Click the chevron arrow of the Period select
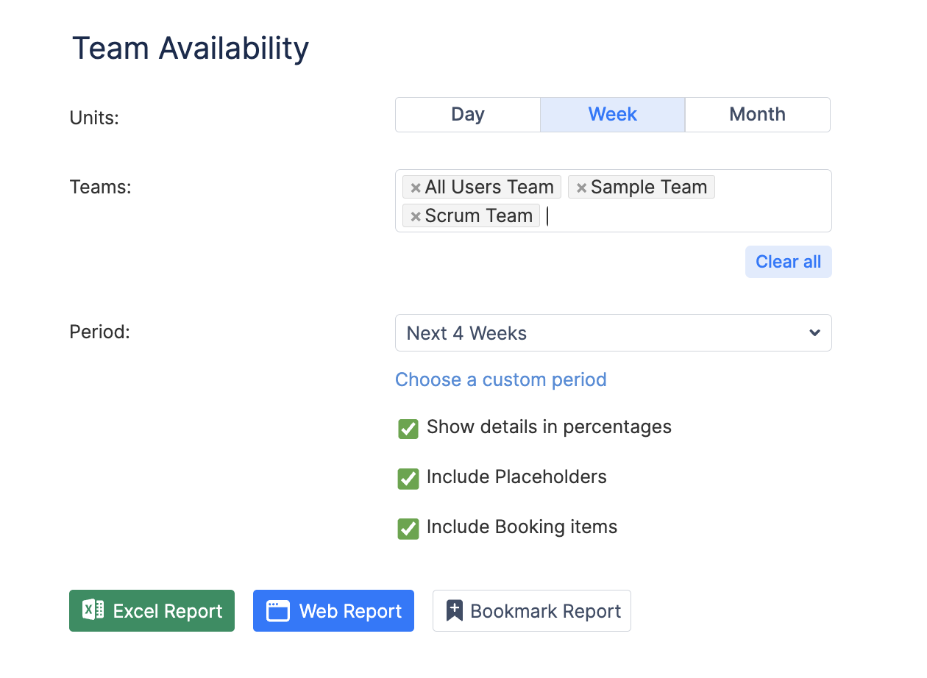The image size is (927, 678). click(814, 333)
